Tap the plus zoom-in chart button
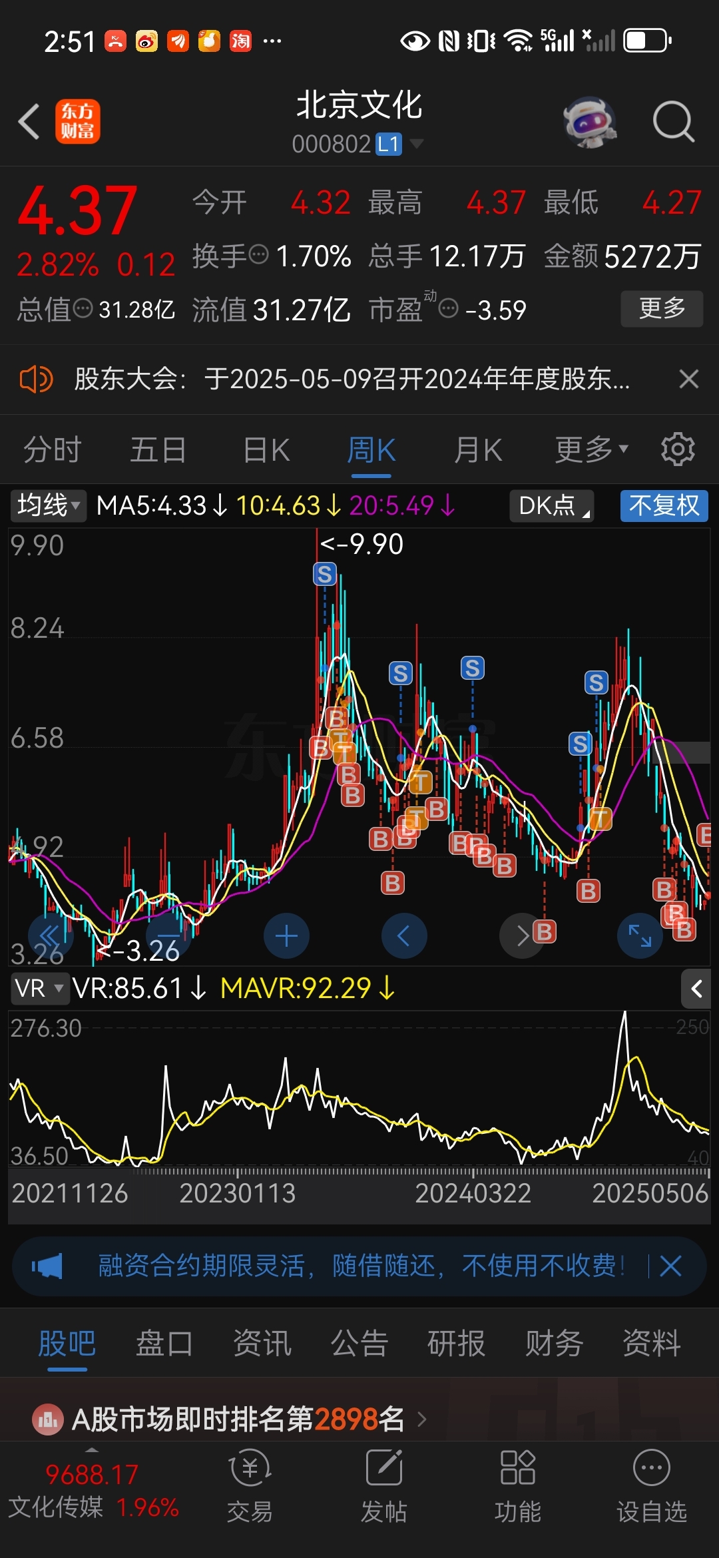The width and height of the screenshot is (719, 1558). [x=286, y=936]
